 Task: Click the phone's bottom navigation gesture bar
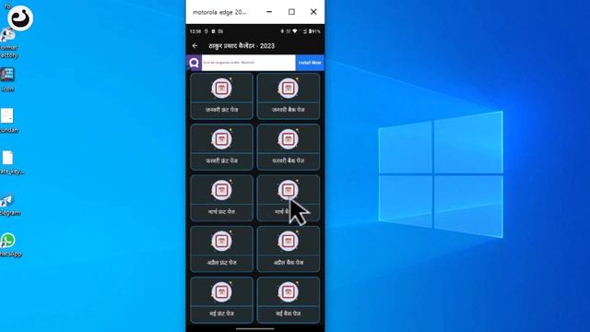click(255, 328)
